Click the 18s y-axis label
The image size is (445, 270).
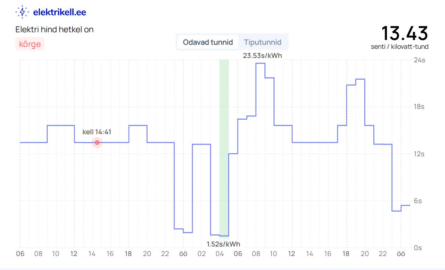click(419, 107)
